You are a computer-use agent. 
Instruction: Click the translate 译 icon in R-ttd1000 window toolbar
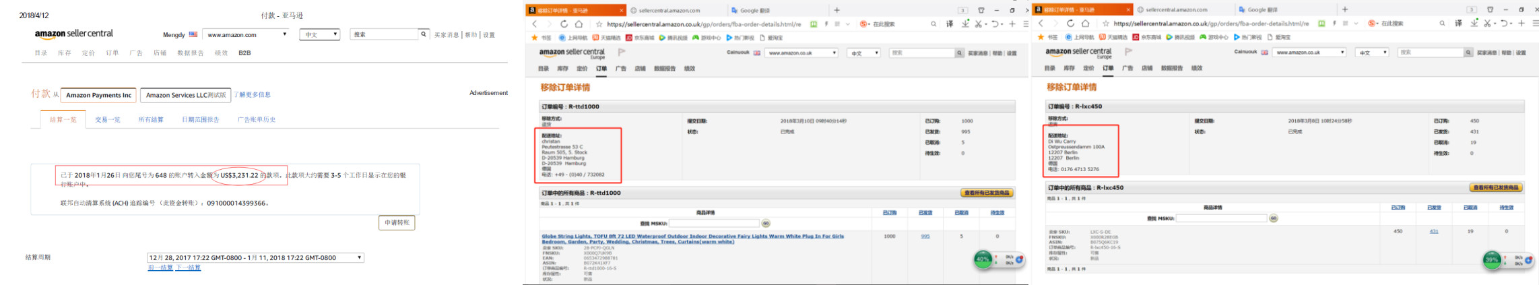pos(950,24)
